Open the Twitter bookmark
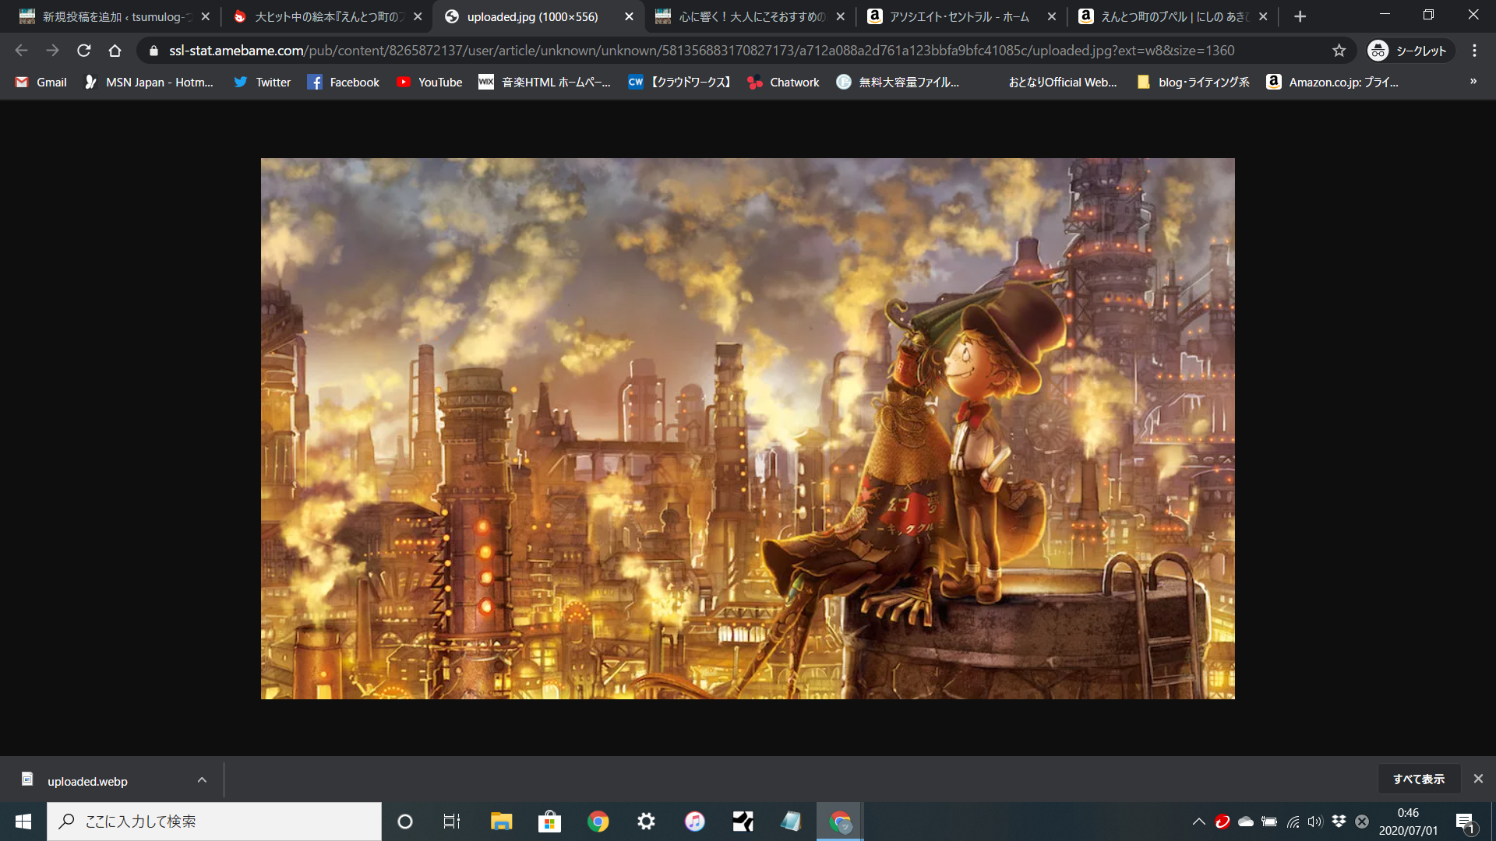This screenshot has height=841, width=1496. click(x=263, y=82)
